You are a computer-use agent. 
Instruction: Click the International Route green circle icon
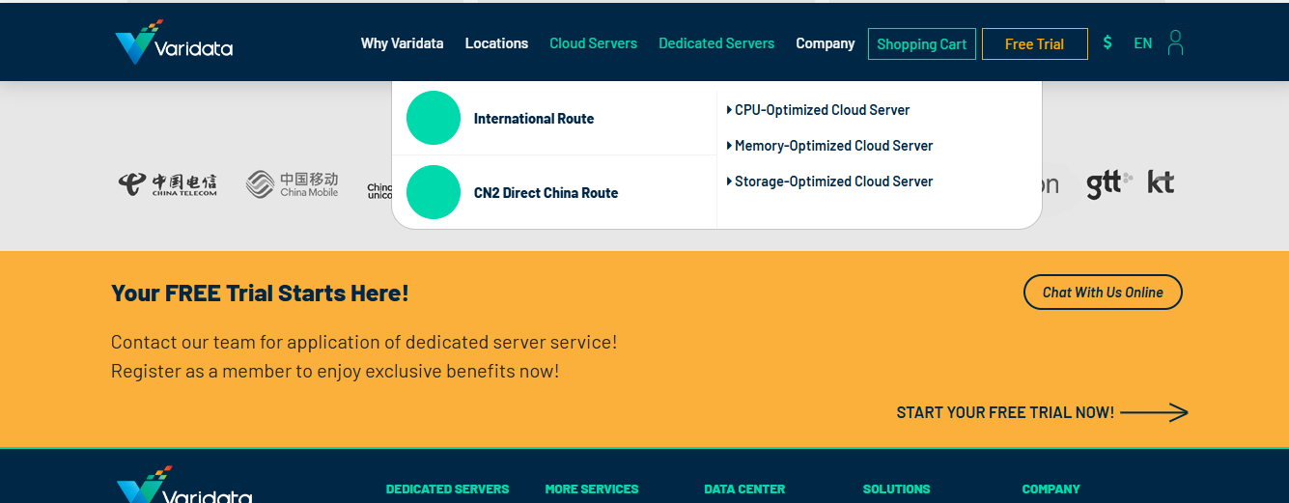click(434, 118)
